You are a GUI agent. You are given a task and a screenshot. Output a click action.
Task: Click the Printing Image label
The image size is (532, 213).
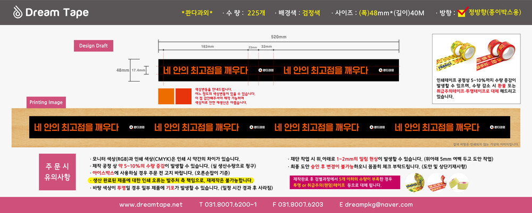point(45,102)
